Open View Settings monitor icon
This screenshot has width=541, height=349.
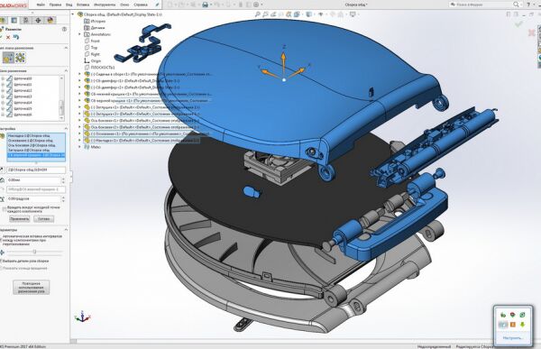[353, 14]
